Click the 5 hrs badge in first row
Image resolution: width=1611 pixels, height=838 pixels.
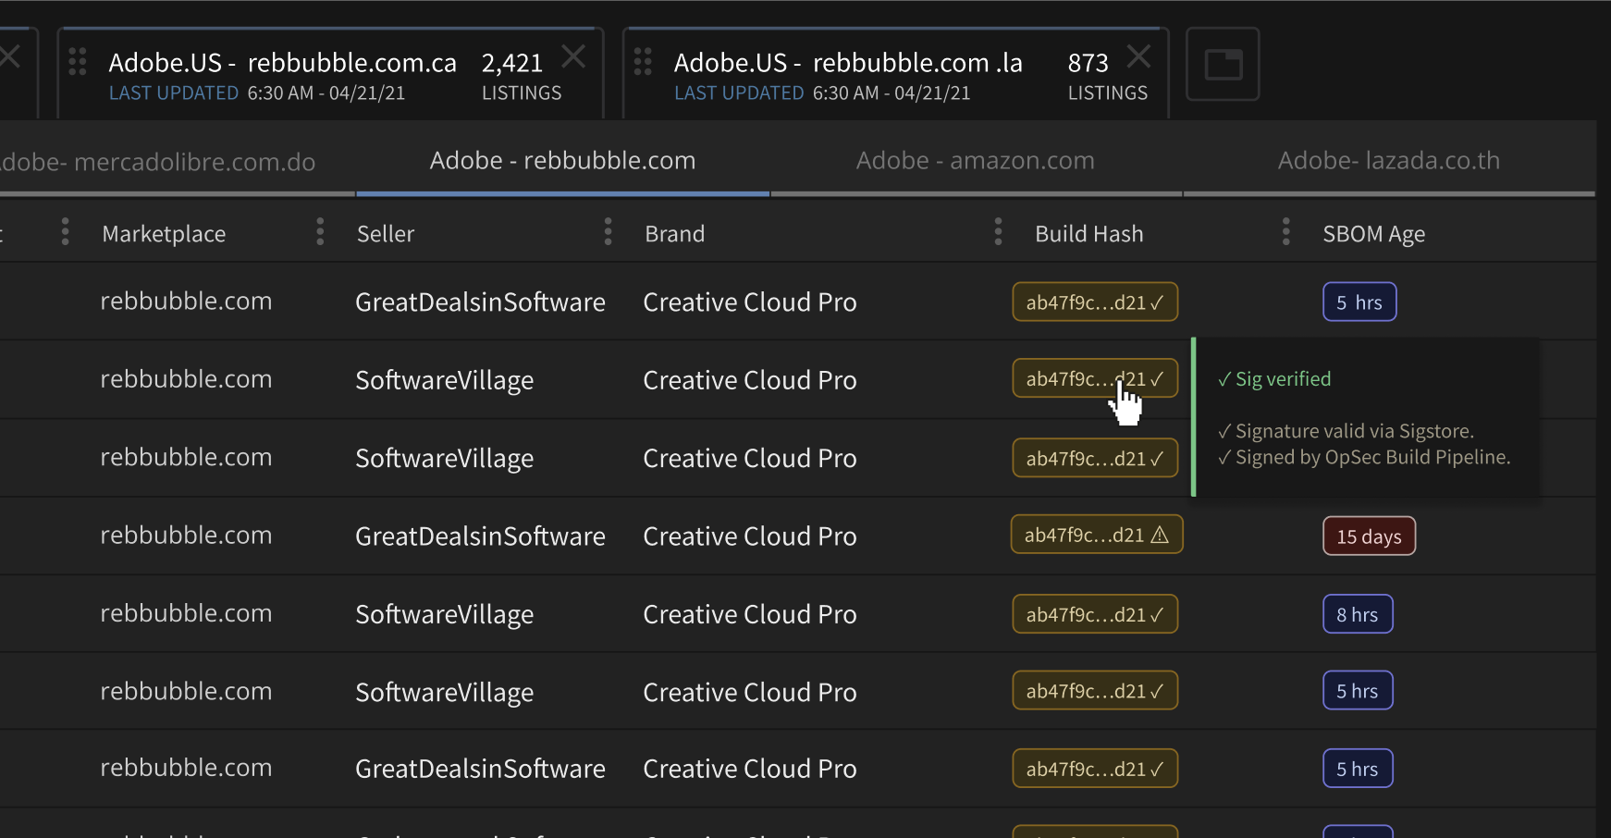[1359, 302]
